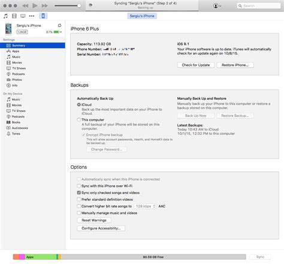
Task: Open the 128 kbps bitrate dropdown
Action: tap(145, 206)
